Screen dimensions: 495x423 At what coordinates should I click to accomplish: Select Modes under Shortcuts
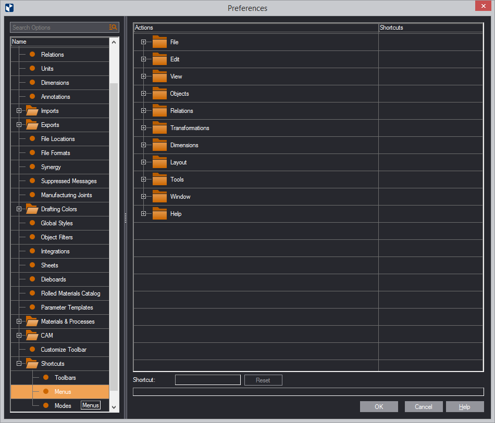pos(63,406)
